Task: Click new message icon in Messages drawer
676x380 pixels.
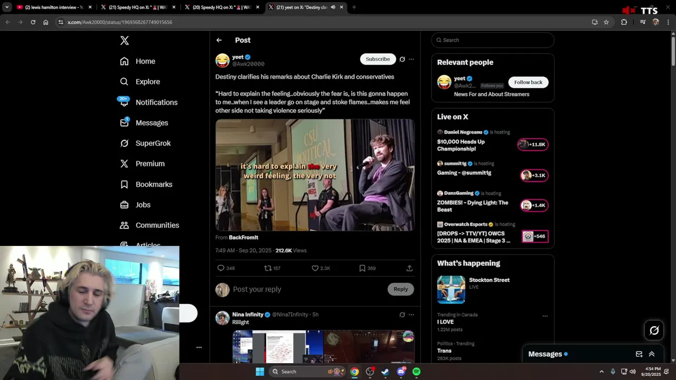Action: [639, 354]
